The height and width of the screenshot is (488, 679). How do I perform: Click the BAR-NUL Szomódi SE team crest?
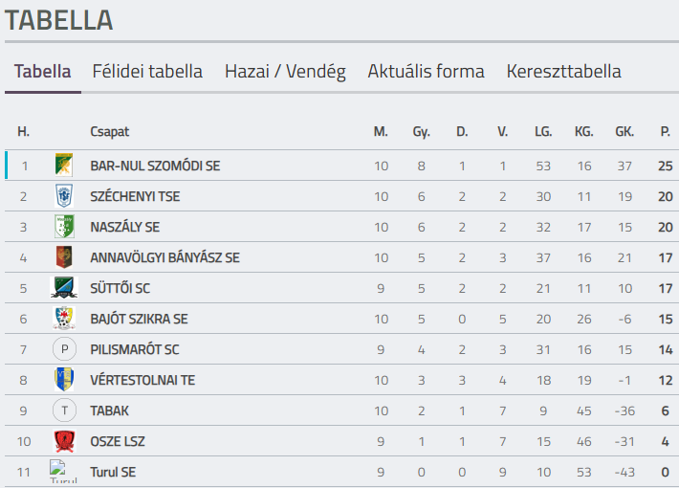pyautogui.click(x=64, y=165)
